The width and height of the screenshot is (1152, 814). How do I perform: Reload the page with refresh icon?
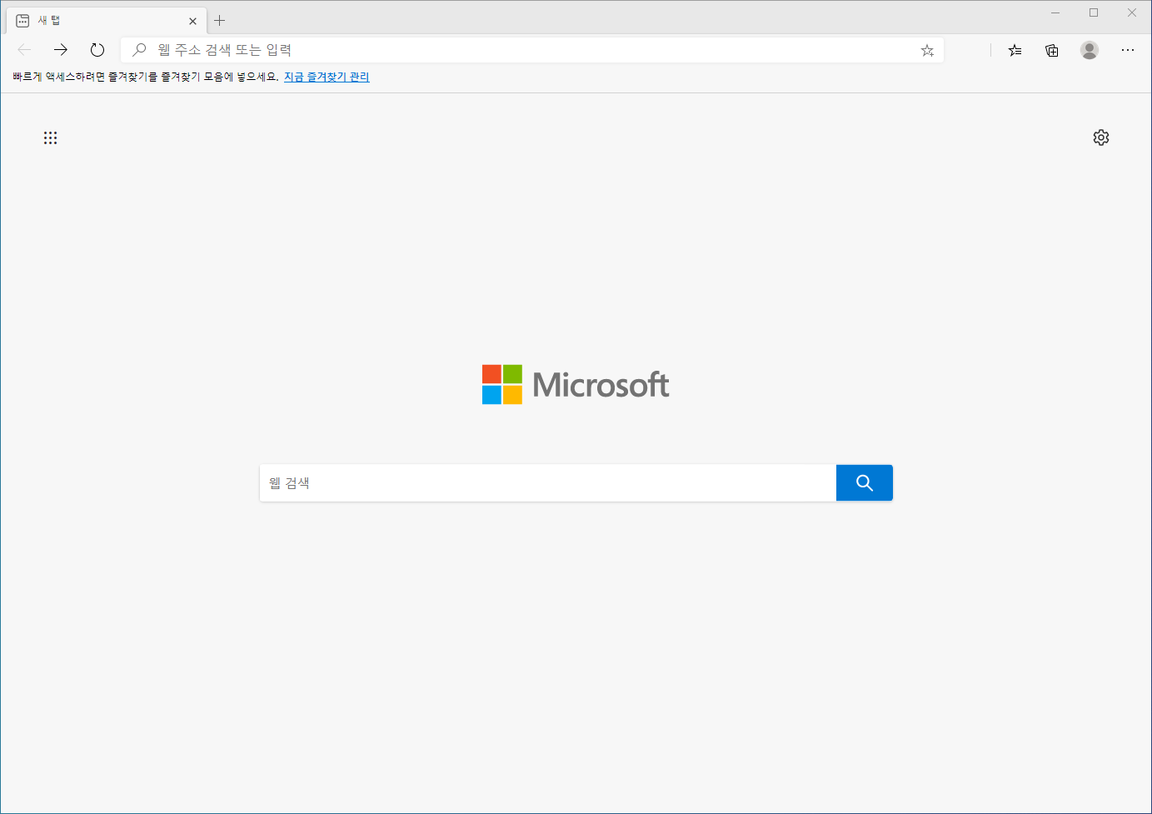(x=97, y=50)
